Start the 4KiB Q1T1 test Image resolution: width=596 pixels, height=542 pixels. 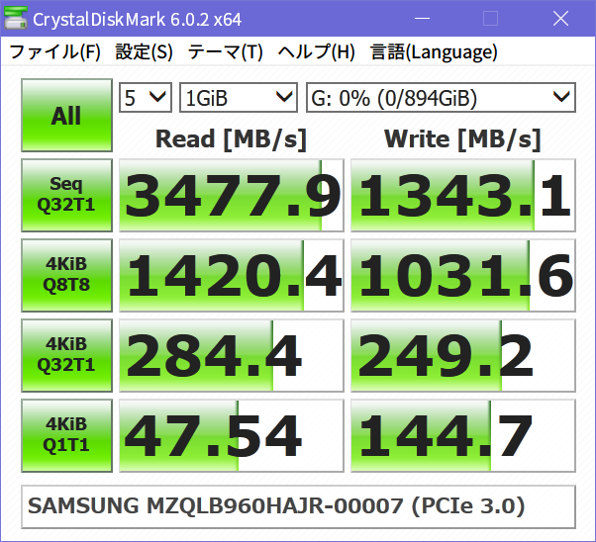[x=66, y=435]
